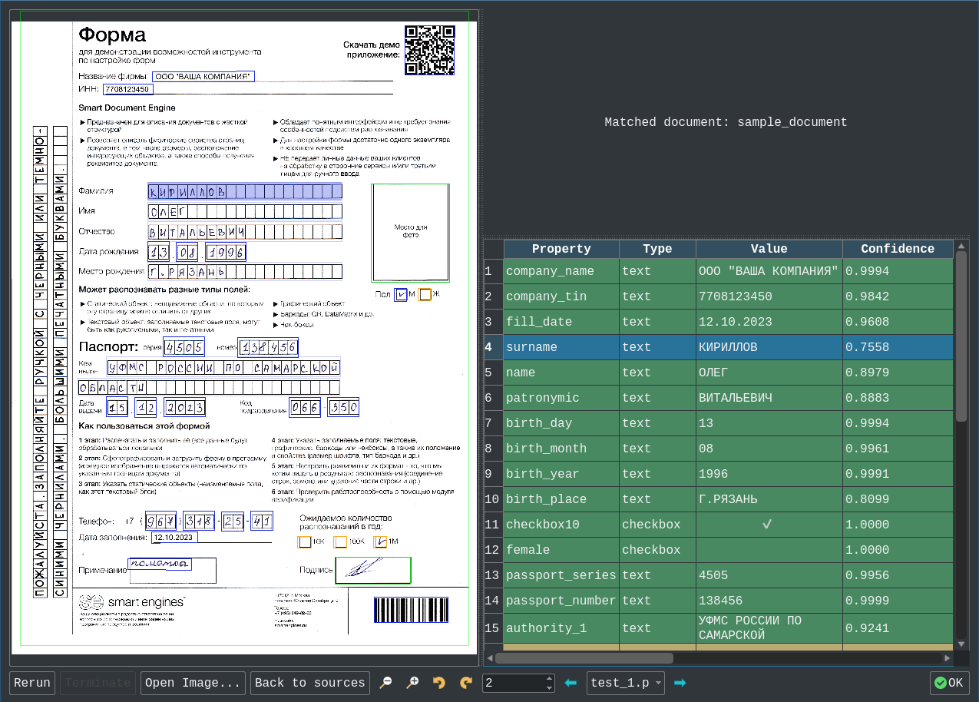Screen dimensions: 979x702
Task: Click the value Г.РЯЗАНЬ in the table
Action: point(769,499)
